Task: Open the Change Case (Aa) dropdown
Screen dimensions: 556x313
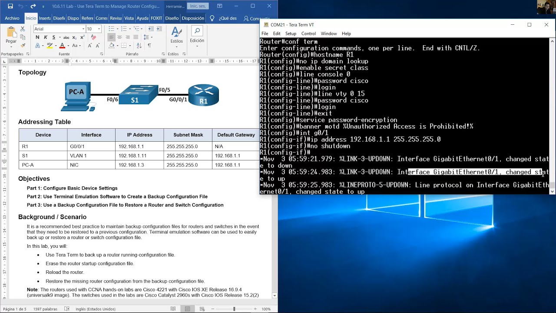Action: tap(76, 45)
